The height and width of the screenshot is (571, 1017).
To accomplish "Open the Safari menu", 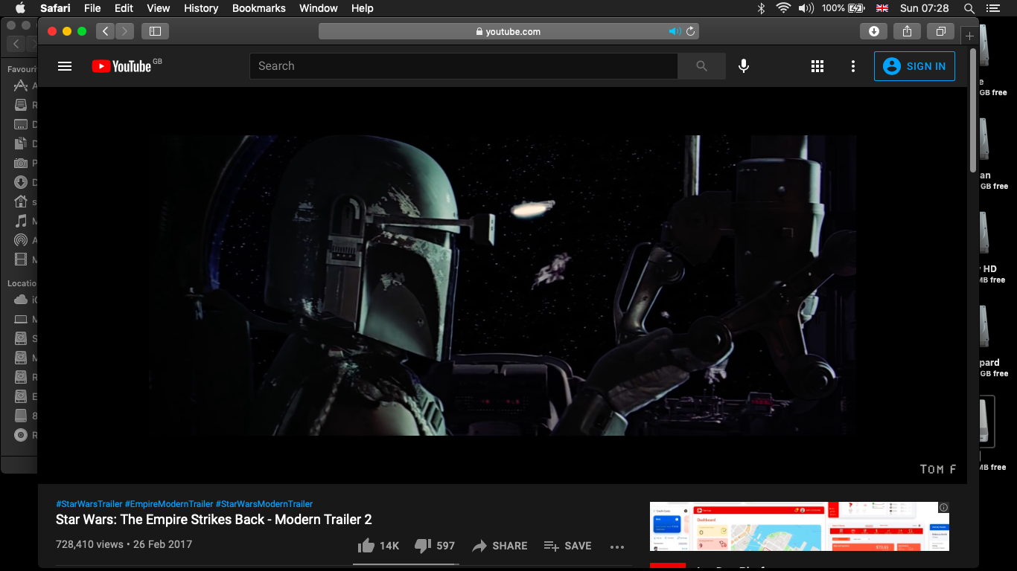I will click(55, 8).
